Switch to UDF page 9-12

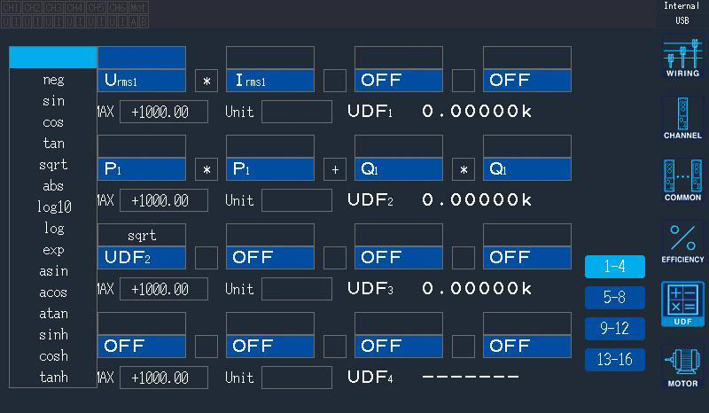point(614,328)
